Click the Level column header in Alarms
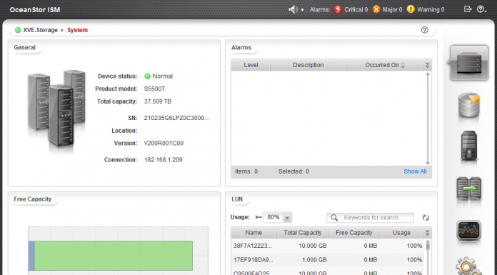The height and width of the screenshot is (275, 497). click(x=251, y=65)
